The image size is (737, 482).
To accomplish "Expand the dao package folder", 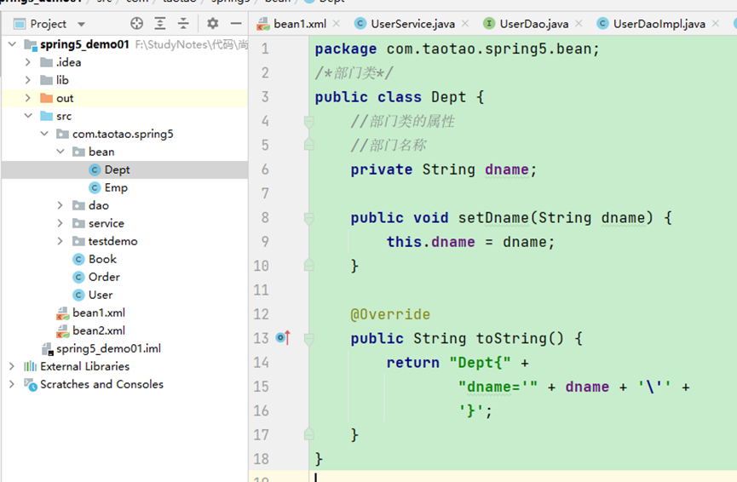I will [x=60, y=205].
